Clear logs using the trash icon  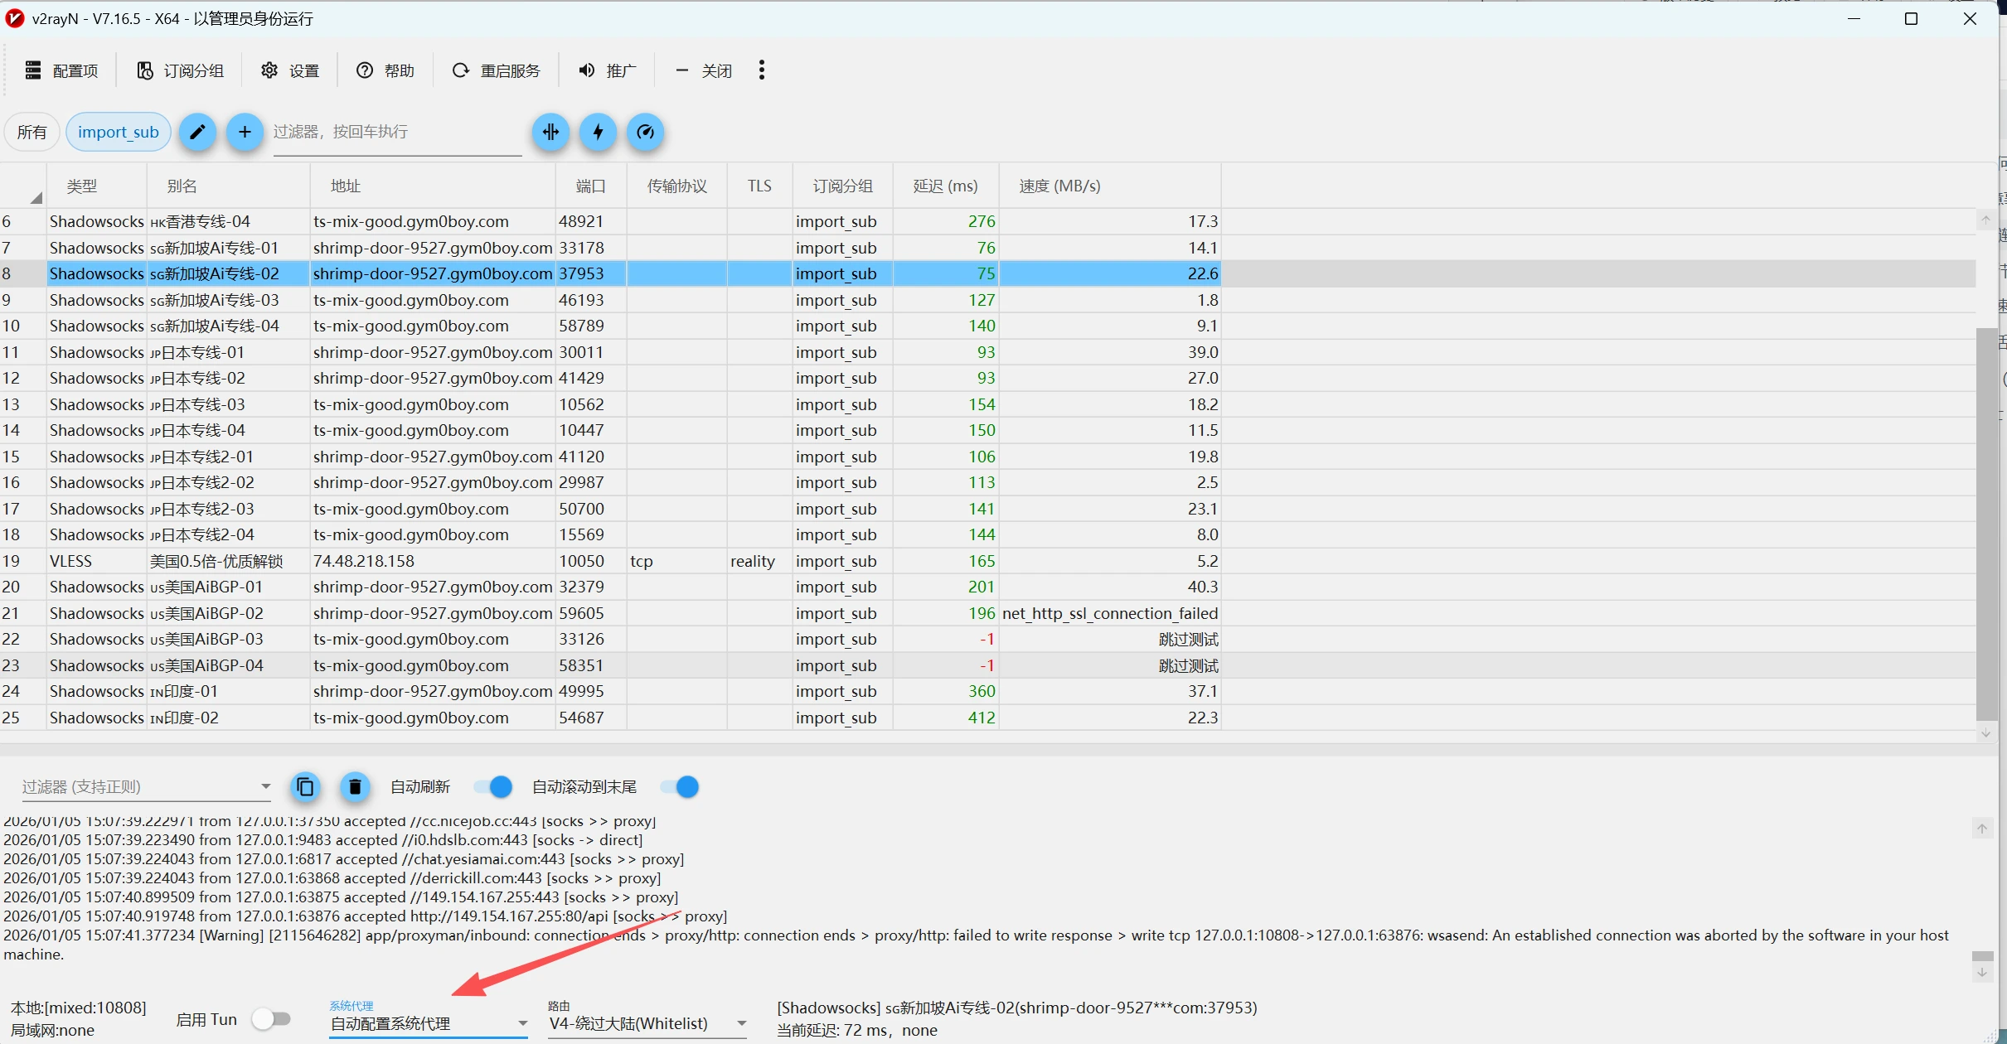click(x=355, y=786)
